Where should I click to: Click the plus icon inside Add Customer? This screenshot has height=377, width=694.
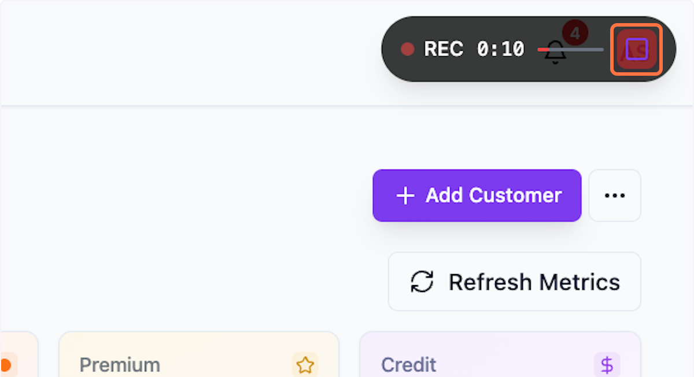click(x=405, y=195)
